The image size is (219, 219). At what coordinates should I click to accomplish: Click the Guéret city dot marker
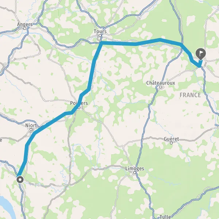[x=171, y=143]
